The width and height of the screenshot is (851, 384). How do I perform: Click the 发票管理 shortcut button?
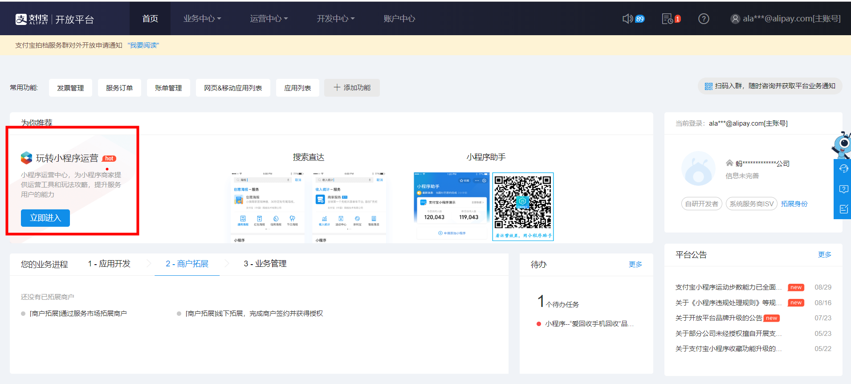click(x=70, y=88)
